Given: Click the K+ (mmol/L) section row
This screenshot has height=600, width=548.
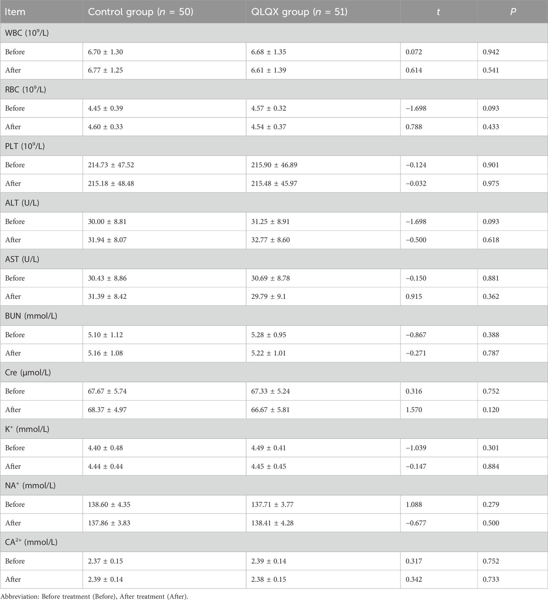Looking at the screenshot, I should 274,429.
